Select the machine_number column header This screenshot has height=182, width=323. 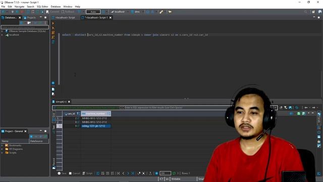click(x=96, y=114)
